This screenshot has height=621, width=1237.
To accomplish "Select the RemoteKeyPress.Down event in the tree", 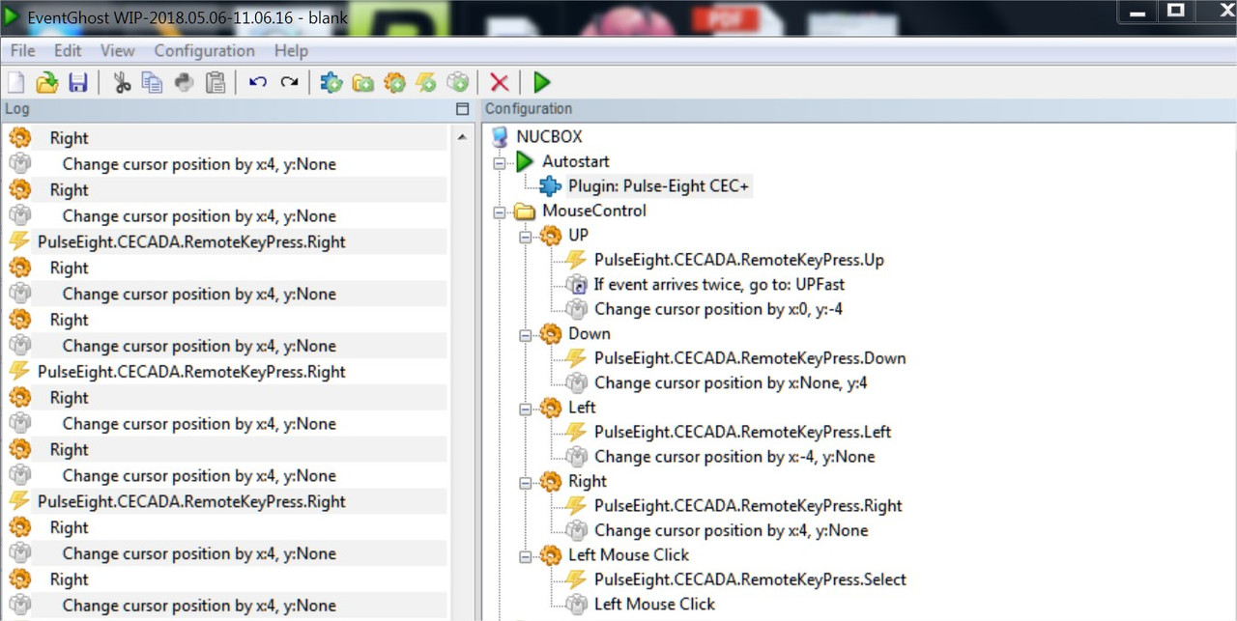I will tap(750, 358).
